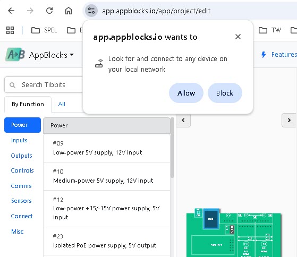Image resolution: width=297 pixels, height=257 pixels.
Task: Select Tibbit #23 Isolated PoE power supply
Action: (107, 241)
